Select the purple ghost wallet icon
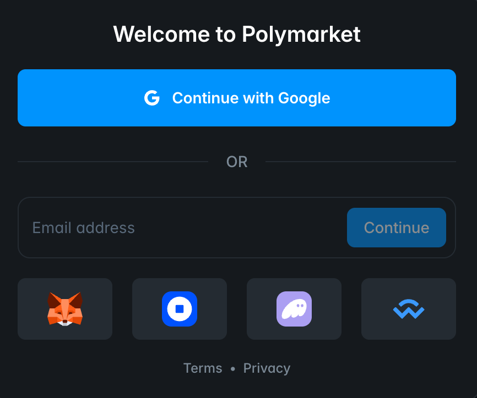 click(x=294, y=309)
